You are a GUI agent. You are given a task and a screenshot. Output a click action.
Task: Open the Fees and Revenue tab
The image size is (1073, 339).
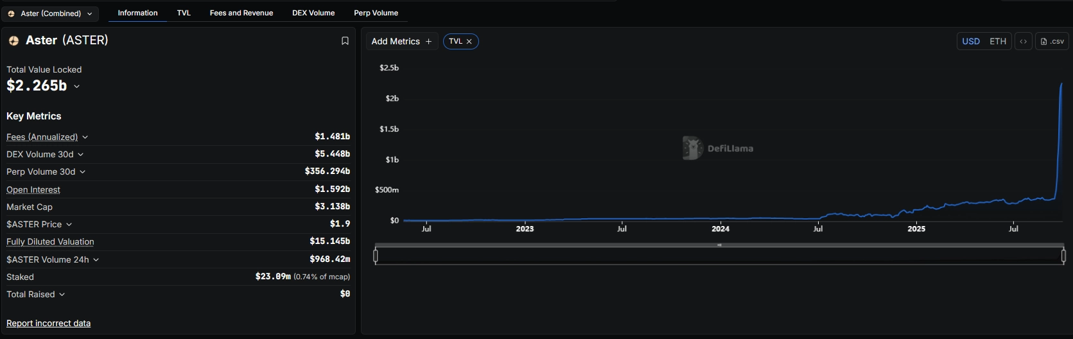[x=241, y=13]
